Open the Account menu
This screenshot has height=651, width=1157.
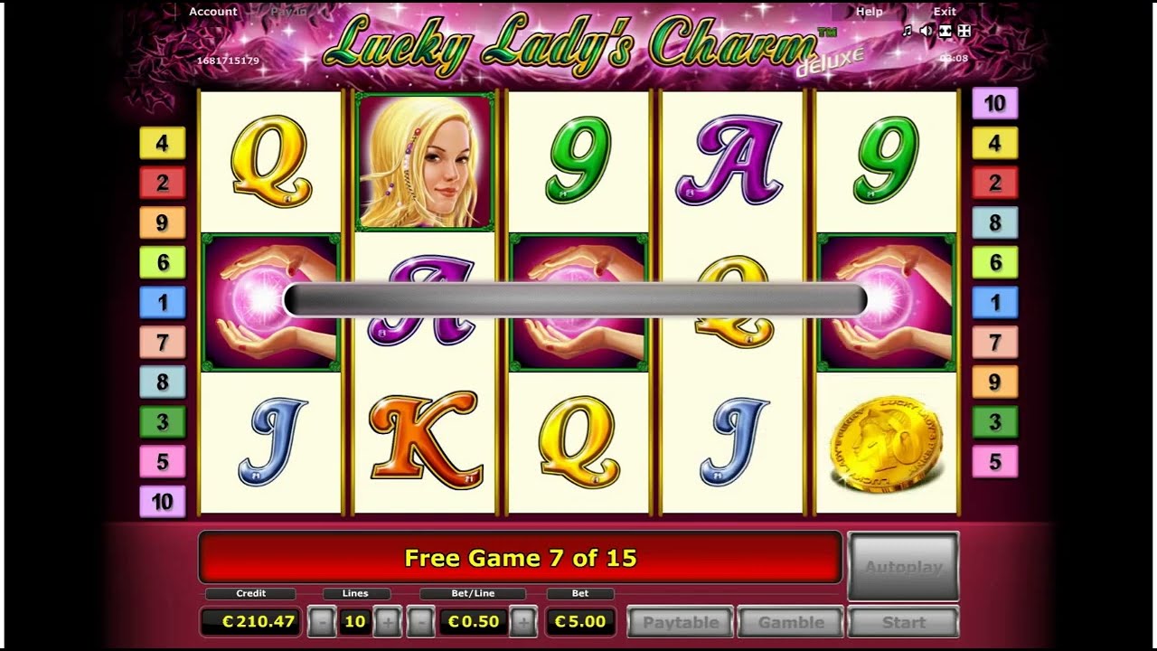coord(213,12)
